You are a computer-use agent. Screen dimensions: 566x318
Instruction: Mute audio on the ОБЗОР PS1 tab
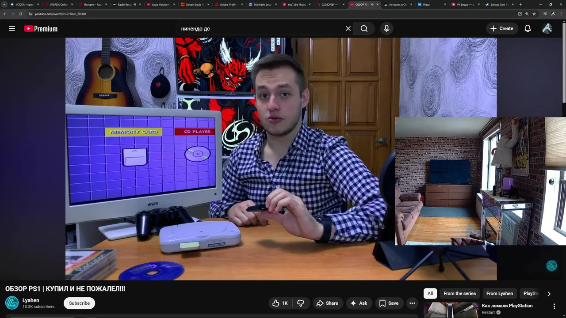click(x=372, y=4)
